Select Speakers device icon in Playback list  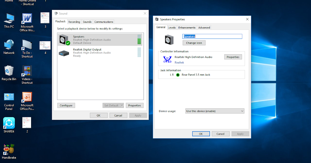[x=65, y=40]
